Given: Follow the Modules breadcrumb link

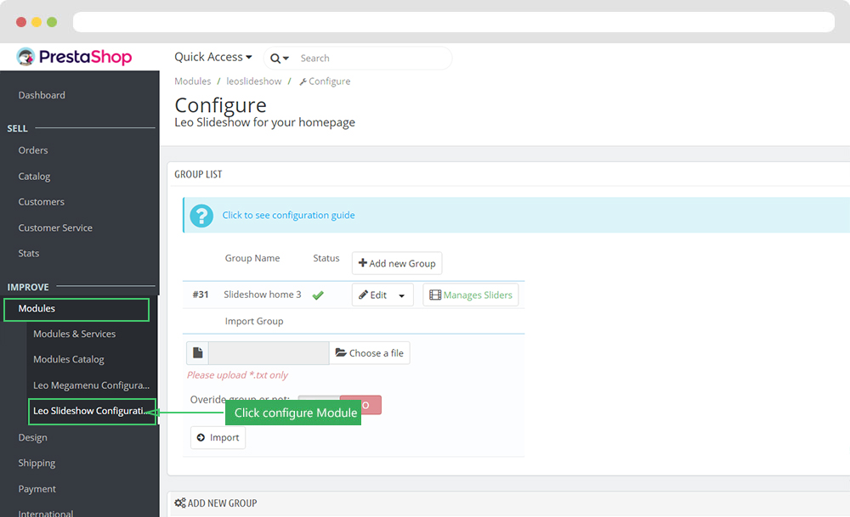Looking at the screenshot, I should 192,81.
